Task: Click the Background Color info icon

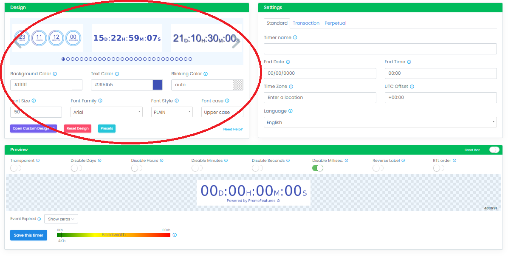Action: [55, 73]
